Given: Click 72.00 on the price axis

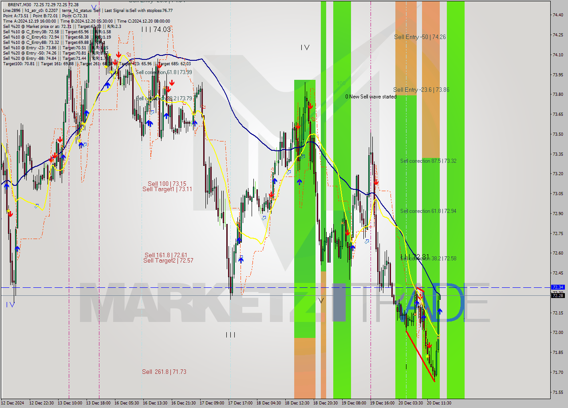Looking at the screenshot, I should pyautogui.click(x=558, y=333).
